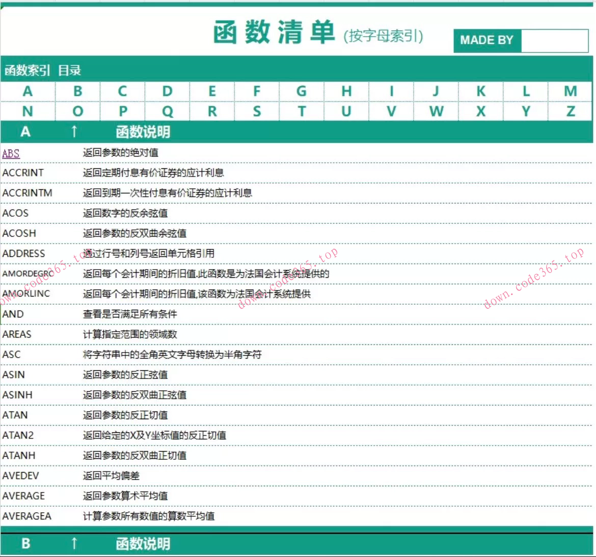The image size is (596, 557).
Task: Click the AVERAGEA function cell
Action: click(27, 516)
